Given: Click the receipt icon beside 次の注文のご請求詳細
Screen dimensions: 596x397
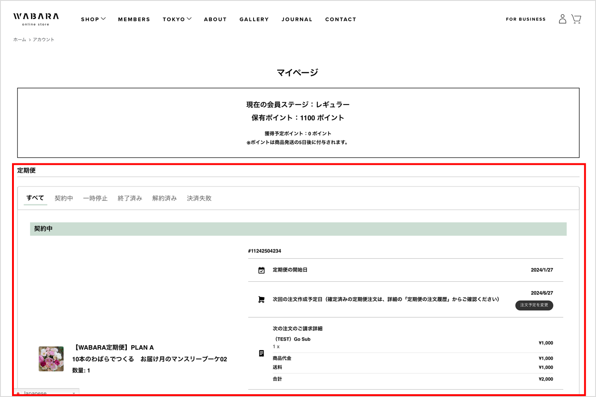Looking at the screenshot, I should 261,354.
